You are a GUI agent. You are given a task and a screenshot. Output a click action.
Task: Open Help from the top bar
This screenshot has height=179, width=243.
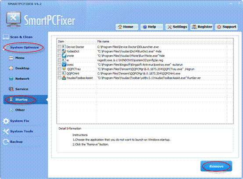click(x=152, y=27)
